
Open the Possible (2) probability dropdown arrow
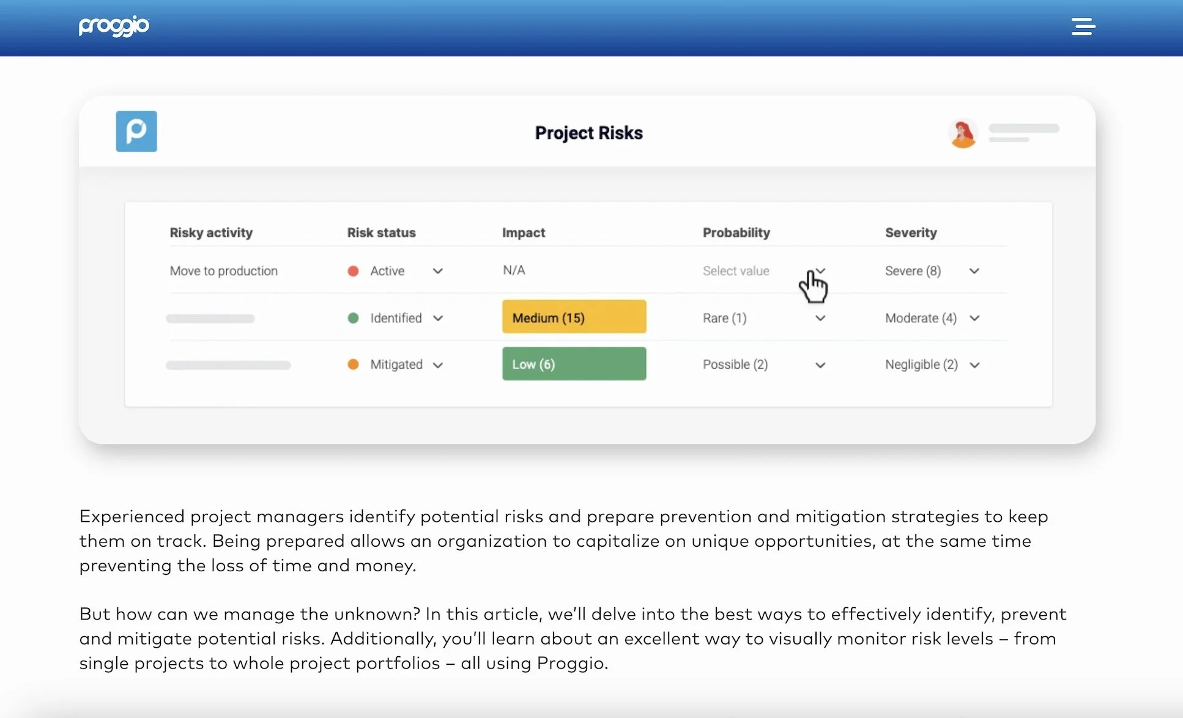pyautogui.click(x=820, y=365)
